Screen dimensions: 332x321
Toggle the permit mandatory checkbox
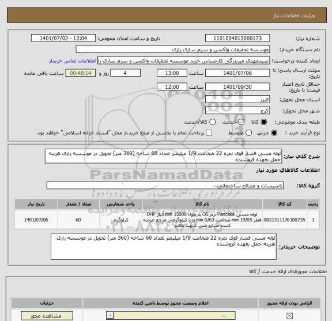click(289, 316)
